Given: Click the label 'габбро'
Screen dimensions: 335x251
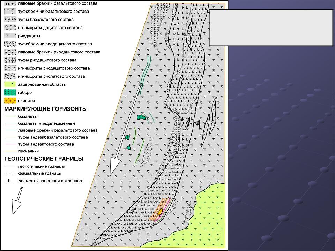Looking at the screenshot, I should 25,93.
